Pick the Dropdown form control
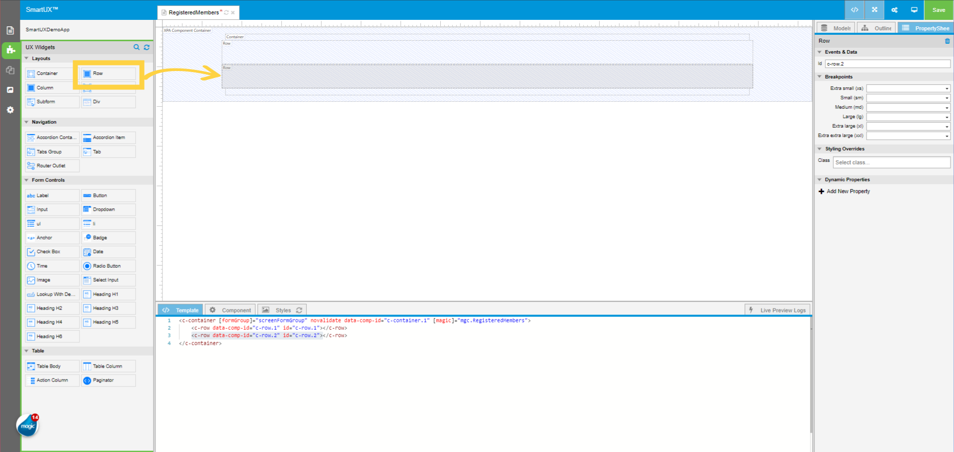 point(108,210)
